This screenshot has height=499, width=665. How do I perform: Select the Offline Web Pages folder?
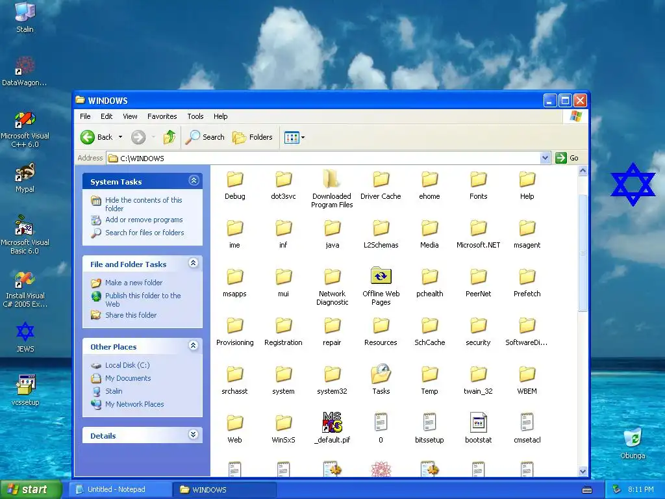point(381,286)
